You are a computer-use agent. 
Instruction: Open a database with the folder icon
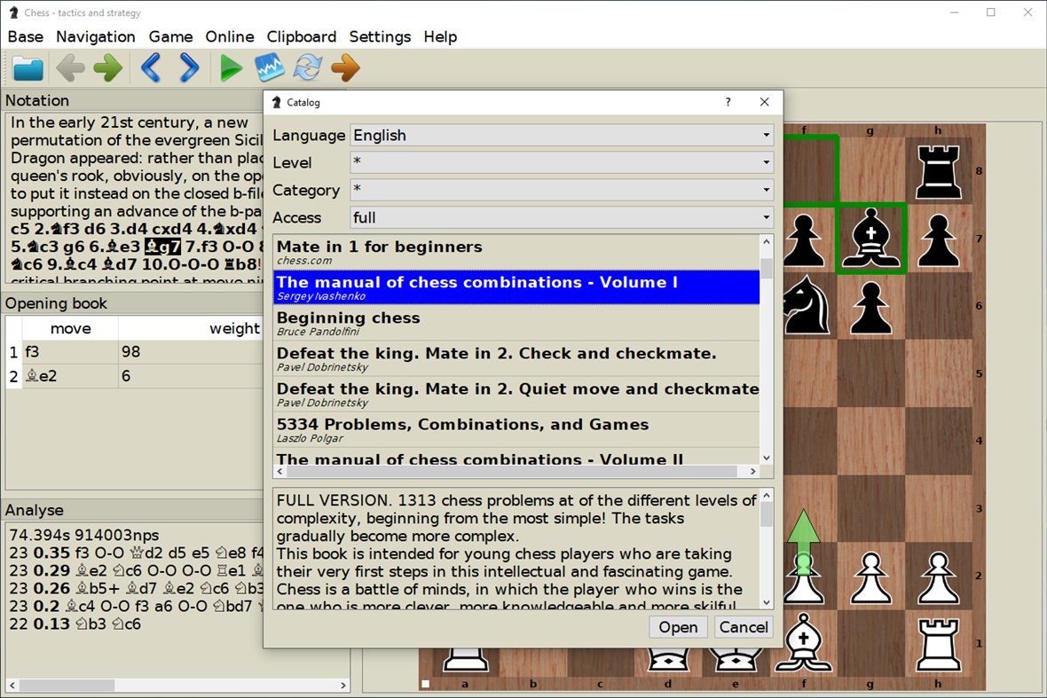tap(28, 67)
